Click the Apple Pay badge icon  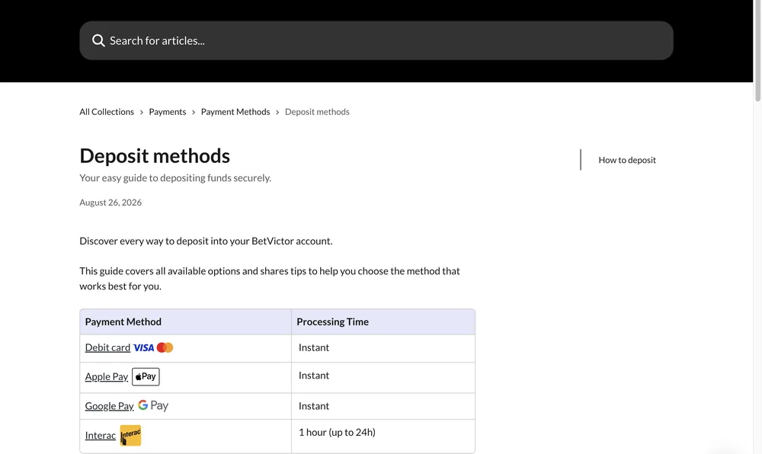coord(146,376)
